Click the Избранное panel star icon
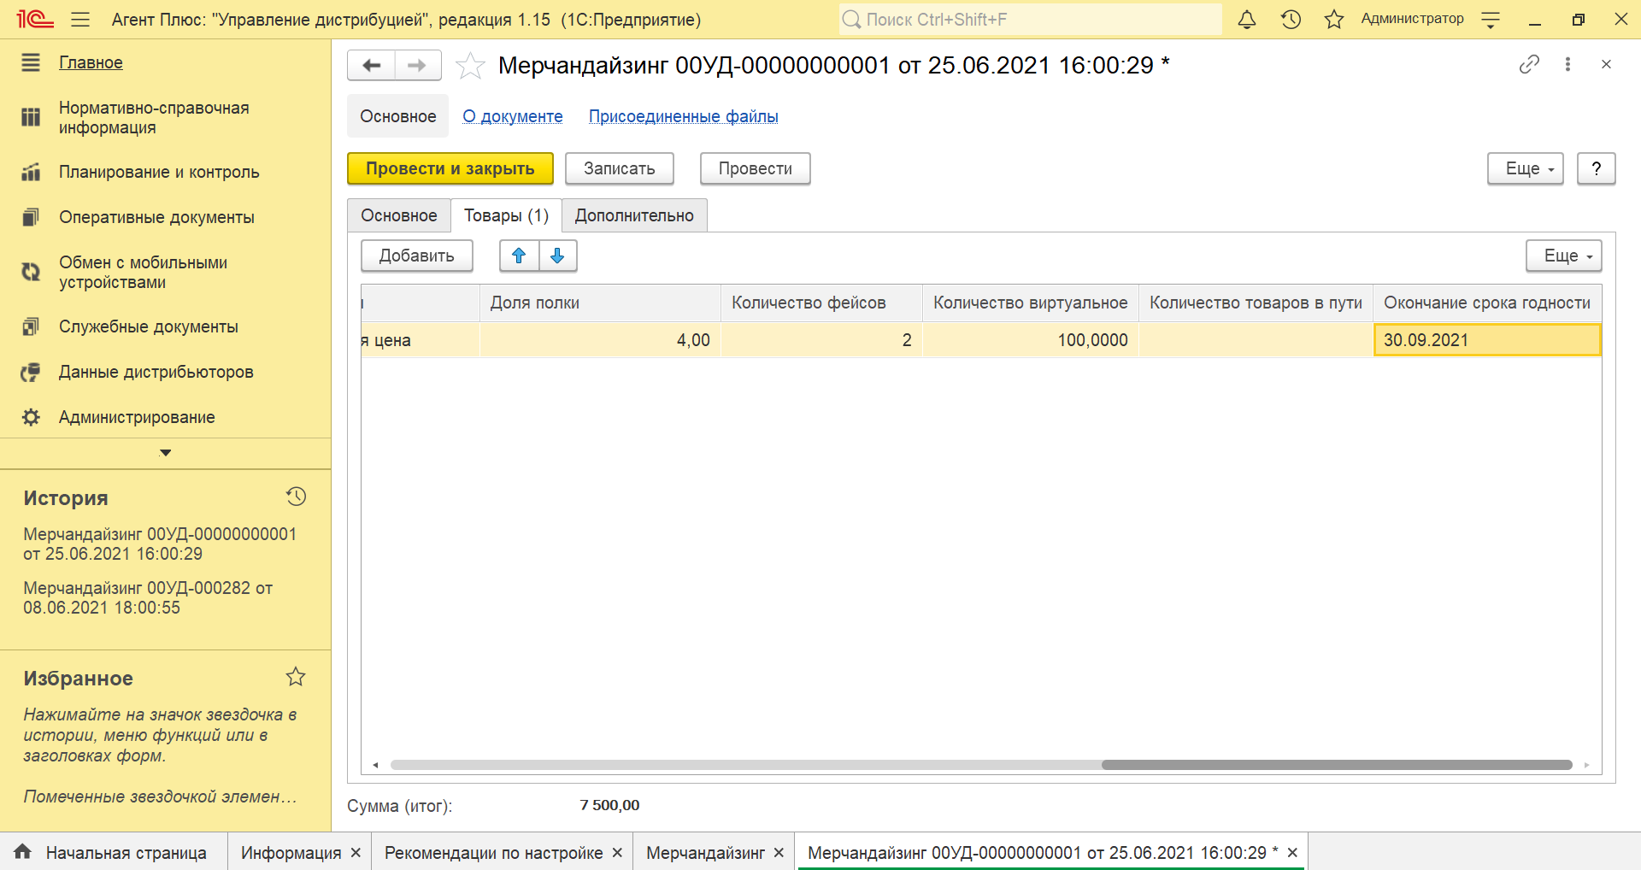The height and width of the screenshot is (870, 1641). point(296,677)
